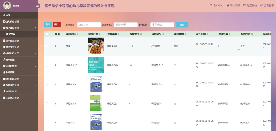
Task: Click the home icon beside 首页
Action: pos(4,15)
